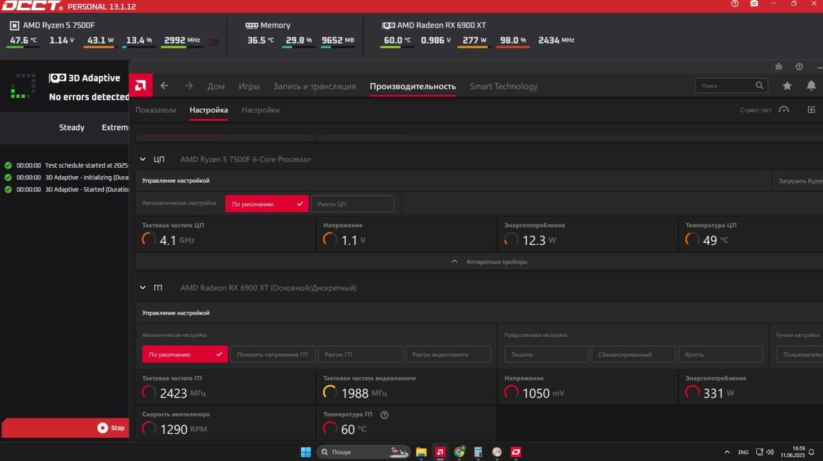Viewport: 823px width, 461px height.
Task: Switch to Настройки sub-tab
Action: tap(260, 110)
